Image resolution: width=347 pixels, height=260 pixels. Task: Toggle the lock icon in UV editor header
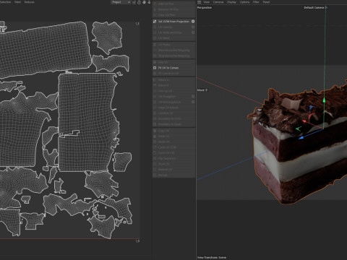139,2
